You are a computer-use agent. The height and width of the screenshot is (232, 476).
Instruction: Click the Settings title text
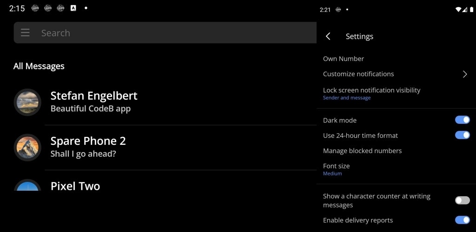359,36
